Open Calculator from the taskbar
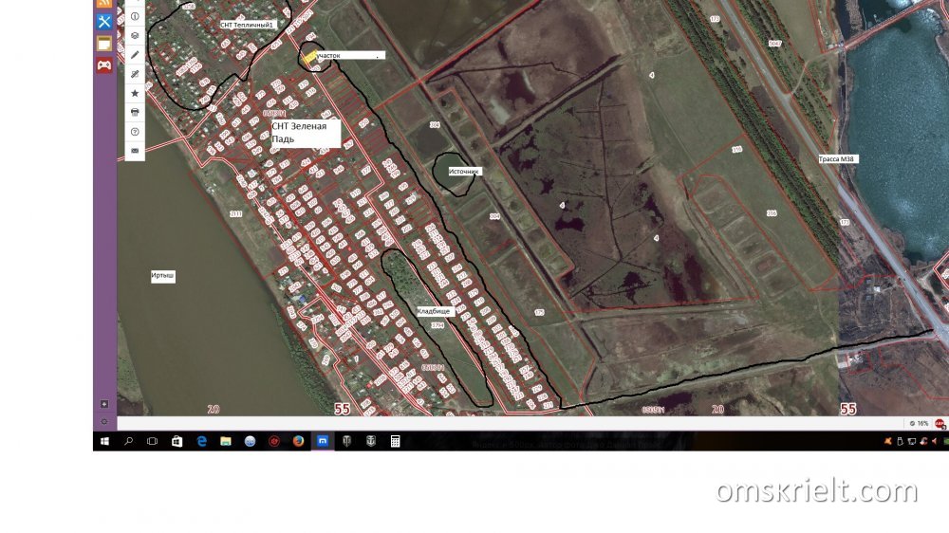Viewport: 949px width, 533px height. [x=395, y=441]
